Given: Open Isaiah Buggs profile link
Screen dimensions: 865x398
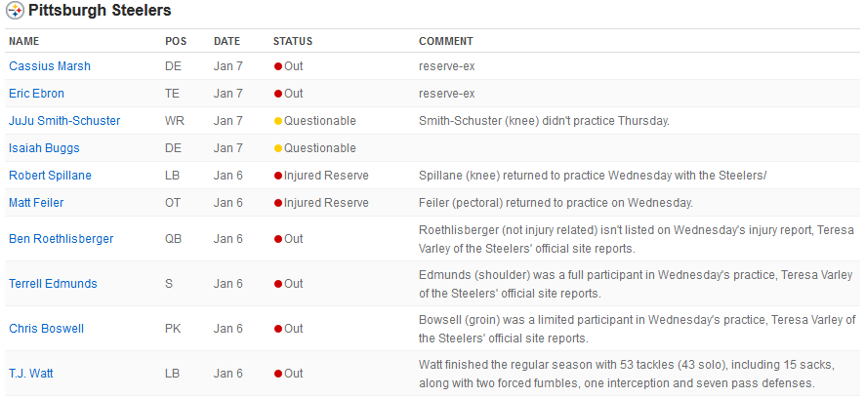Looking at the screenshot, I should (44, 148).
